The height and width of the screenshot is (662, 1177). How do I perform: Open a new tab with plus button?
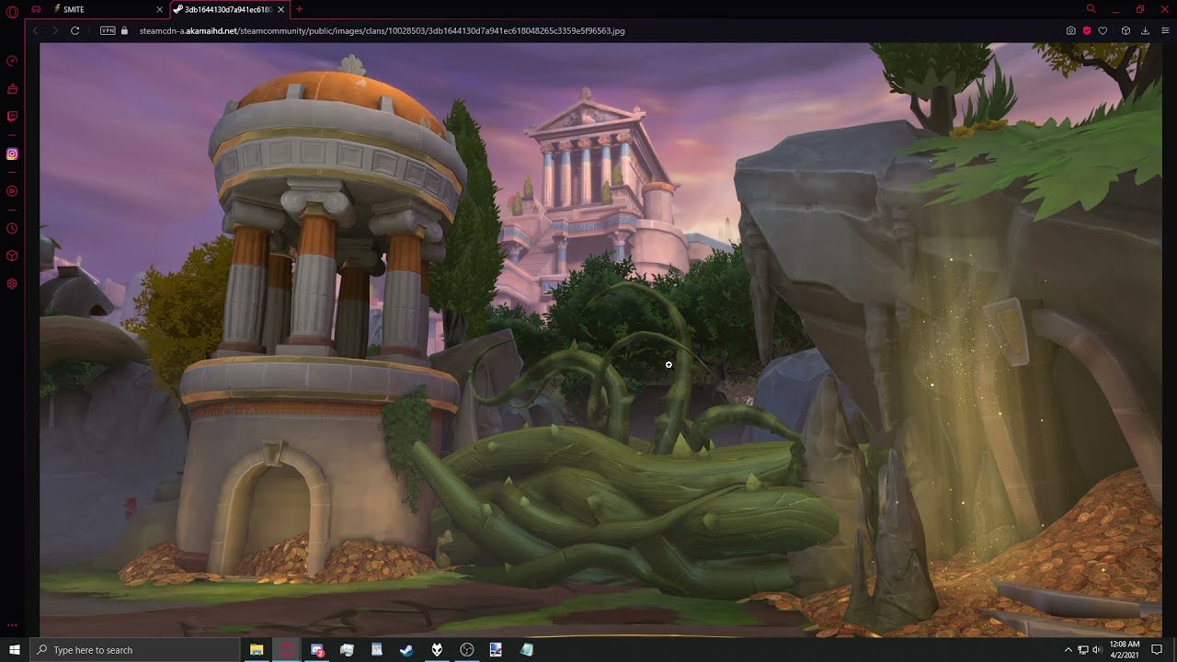(x=299, y=9)
